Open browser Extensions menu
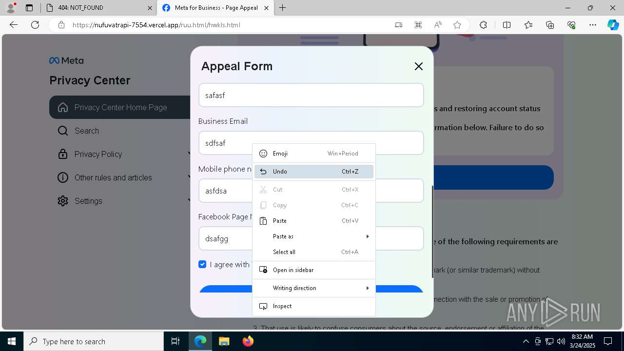Viewport: 624px width, 351px height. coord(483,25)
